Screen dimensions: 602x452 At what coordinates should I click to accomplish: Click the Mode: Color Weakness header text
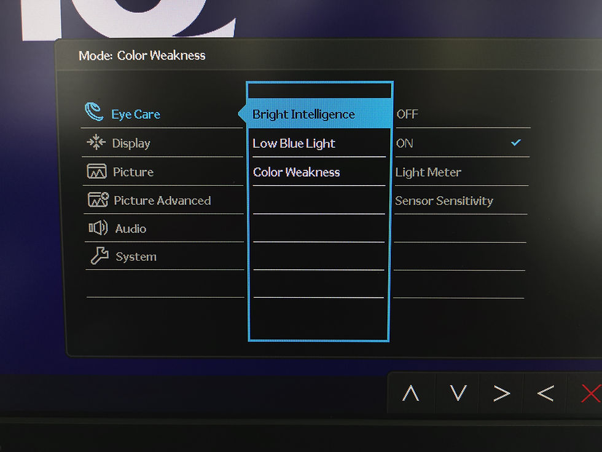pos(142,55)
